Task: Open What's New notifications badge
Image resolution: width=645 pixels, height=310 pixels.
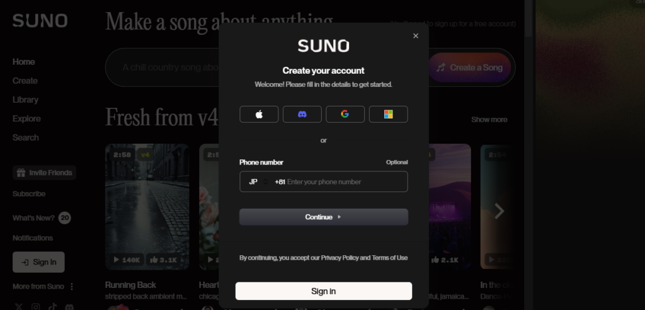Action: click(x=64, y=218)
